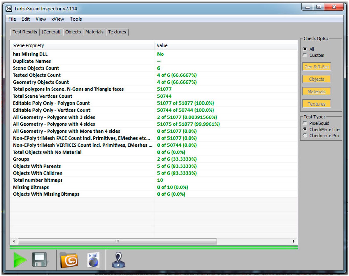
Task: Open the File menu
Action: [x=12, y=19]
